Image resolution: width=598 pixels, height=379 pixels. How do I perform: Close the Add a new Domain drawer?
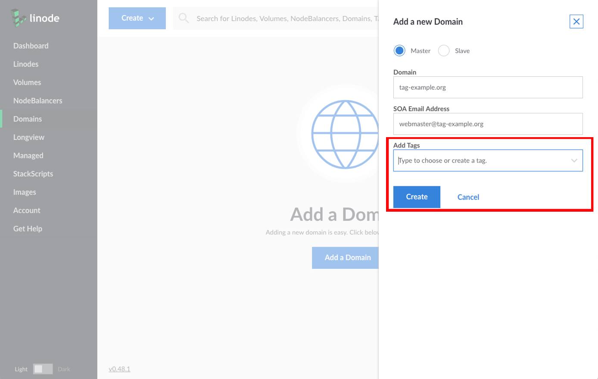coord(576,21)
